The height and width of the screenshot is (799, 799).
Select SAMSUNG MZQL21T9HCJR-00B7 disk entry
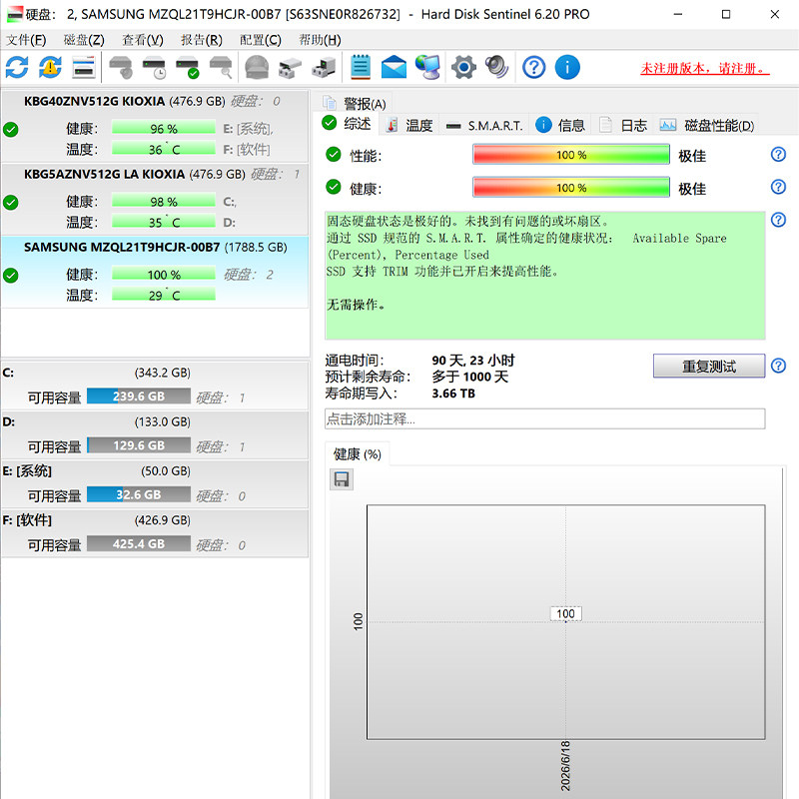[155, 272]
